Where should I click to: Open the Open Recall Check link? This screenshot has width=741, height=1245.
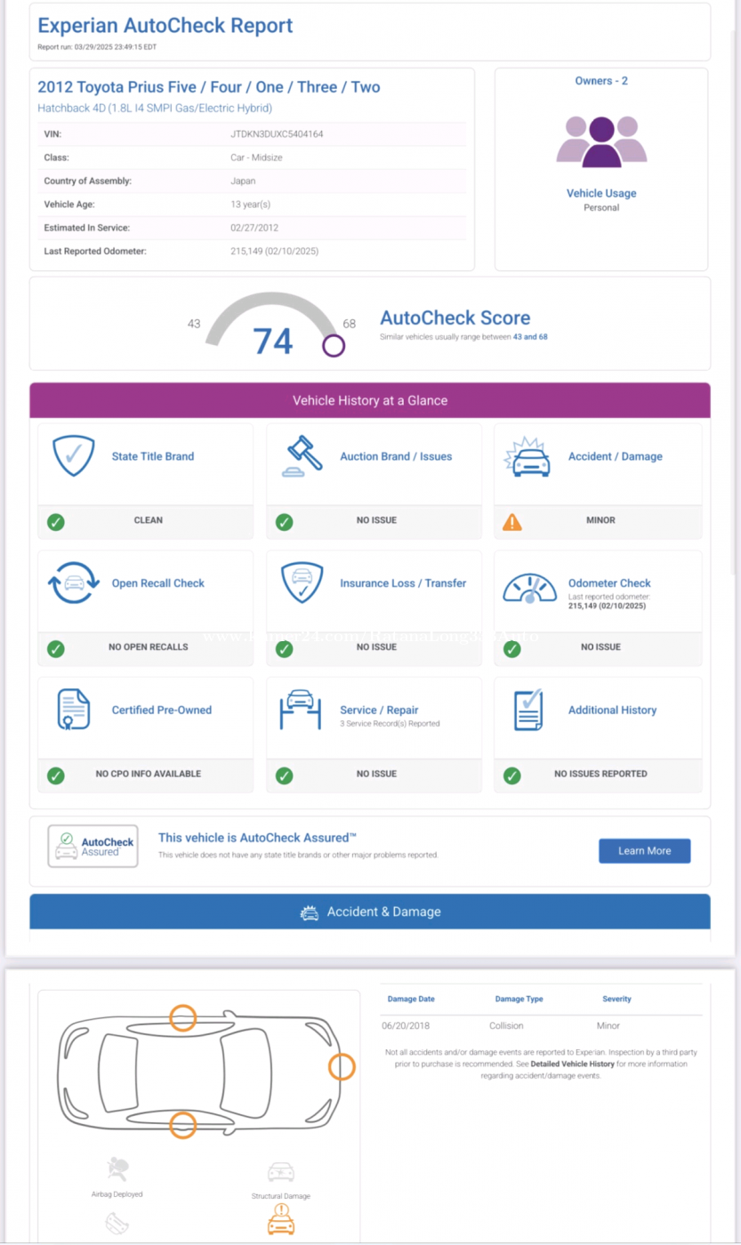(x=158, y=583)
